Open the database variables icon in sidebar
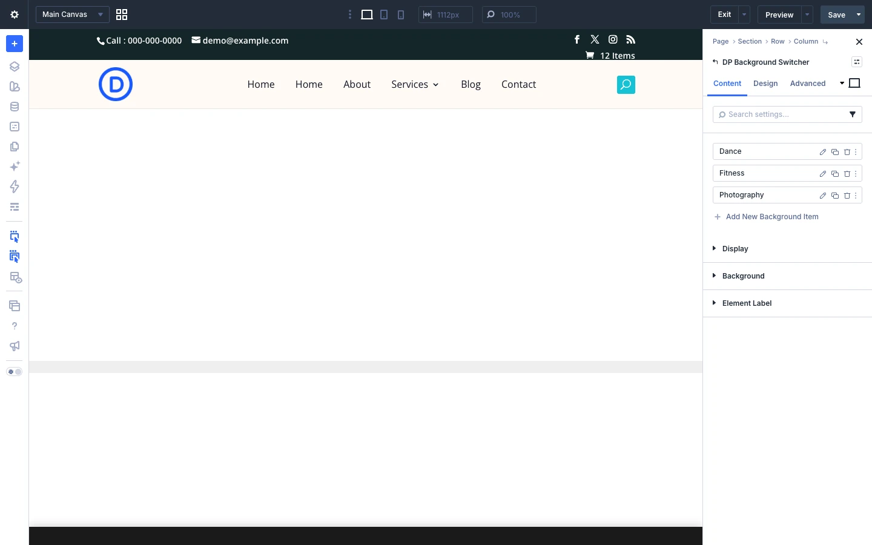Viewport: 872px width, 545px height. point(15,107)
